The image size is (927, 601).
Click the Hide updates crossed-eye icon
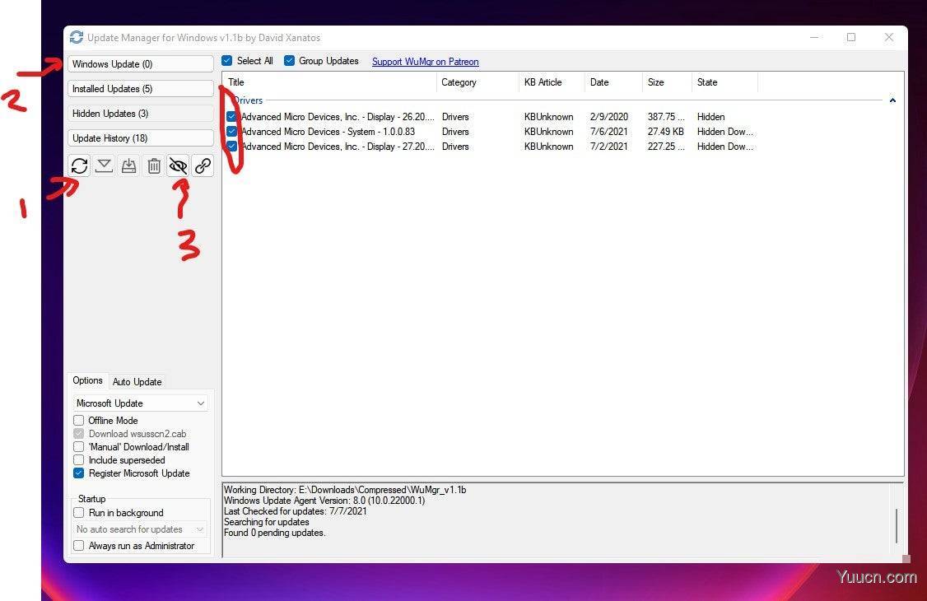click(x=178, y=165)
